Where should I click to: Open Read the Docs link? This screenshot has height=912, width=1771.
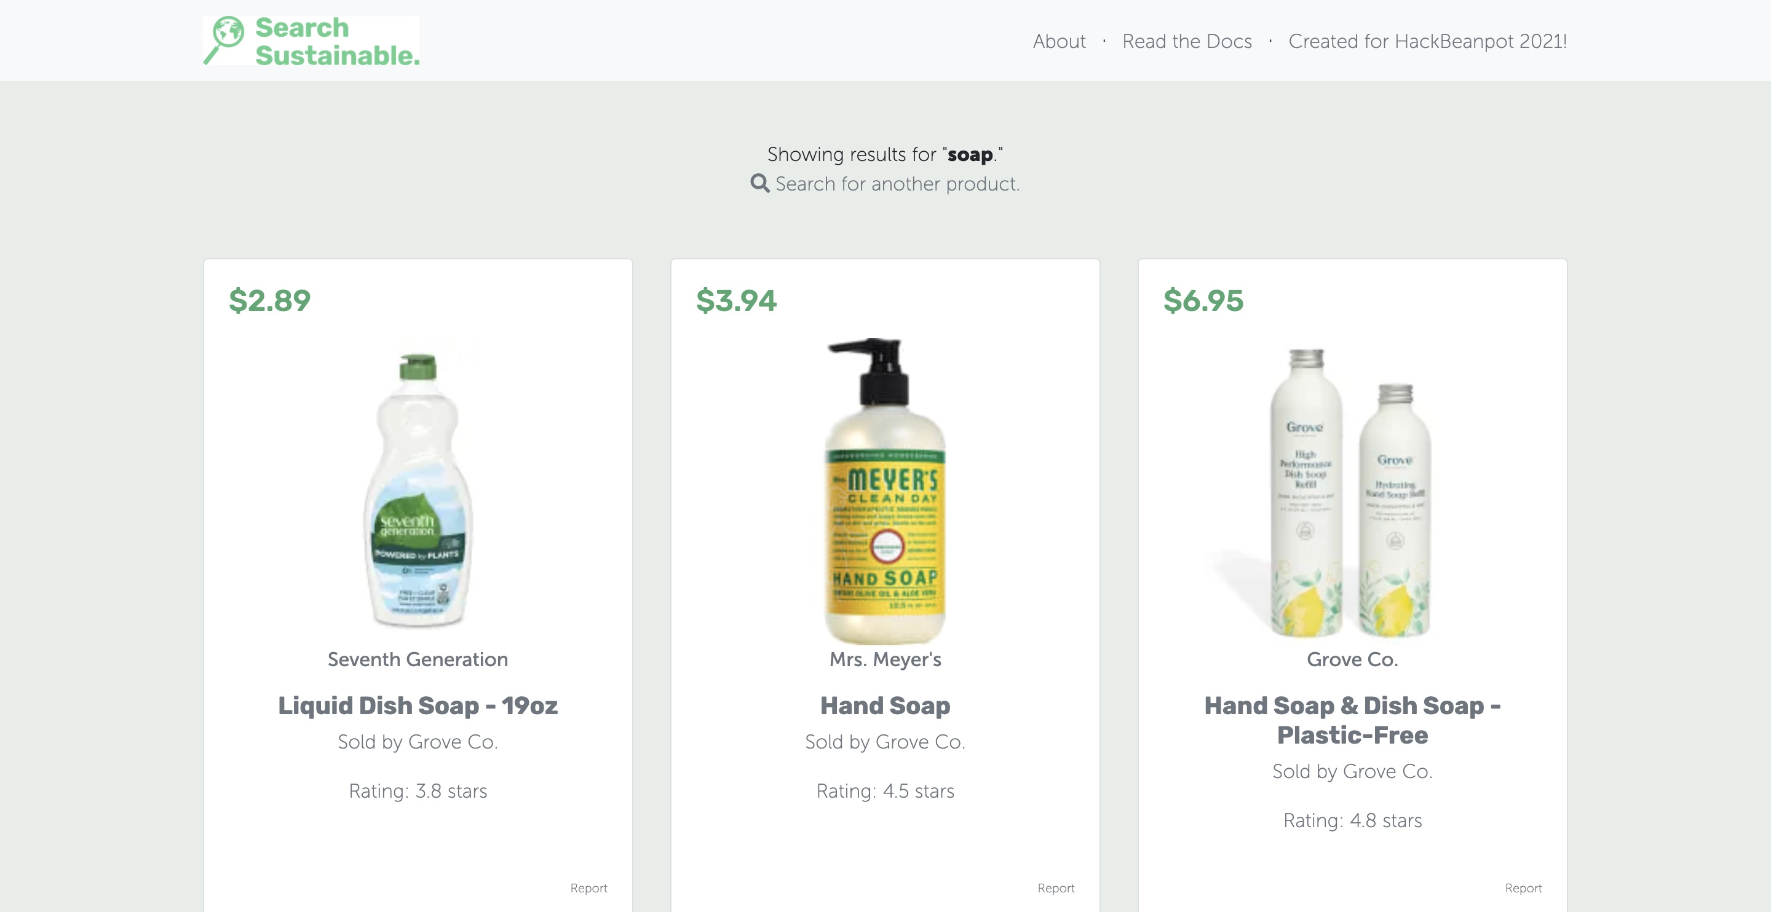click(x=1187, y=41)
